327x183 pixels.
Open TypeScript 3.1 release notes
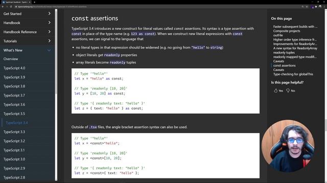click(x=14, y=150)
